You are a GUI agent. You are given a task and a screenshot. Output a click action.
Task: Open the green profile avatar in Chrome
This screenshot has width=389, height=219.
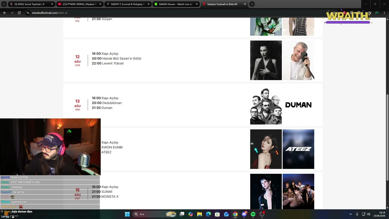[x=377, y=13]
